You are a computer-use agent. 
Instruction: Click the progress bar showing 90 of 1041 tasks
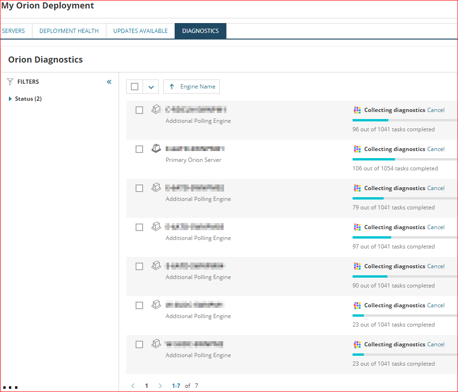pyautogui.click(x=405, y=276)
